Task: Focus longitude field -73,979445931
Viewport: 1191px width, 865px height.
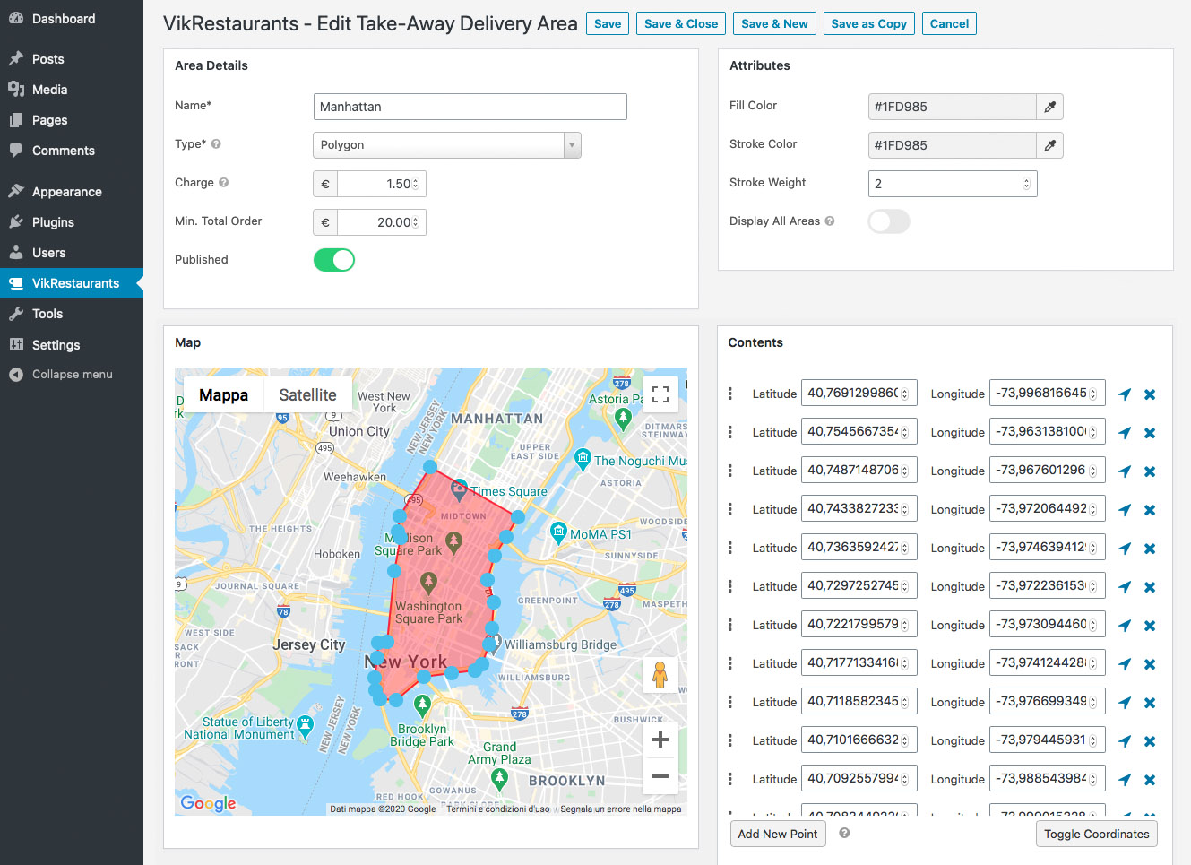Action: pyautogui.click(x=1048, y=740)
